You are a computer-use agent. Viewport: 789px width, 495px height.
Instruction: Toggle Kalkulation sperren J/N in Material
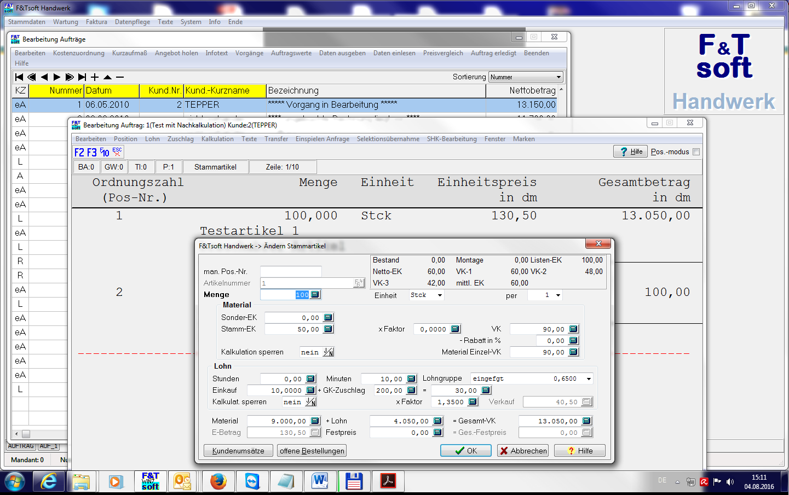coord(329,352)
